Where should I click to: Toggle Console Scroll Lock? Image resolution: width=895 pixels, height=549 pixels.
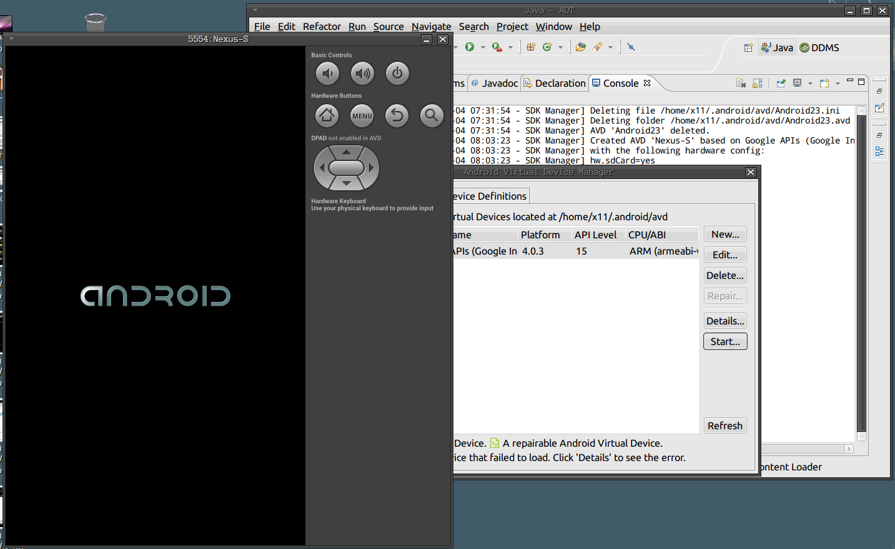[x=758, y=83]
